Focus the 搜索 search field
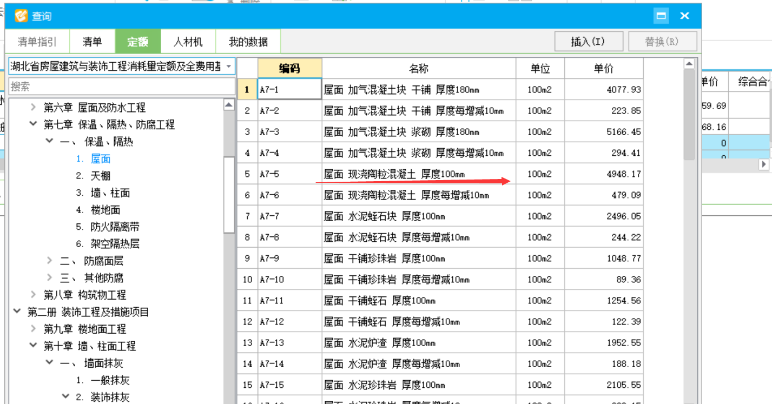The width and height of the screenshot is (772, 404). coord(122,86)
